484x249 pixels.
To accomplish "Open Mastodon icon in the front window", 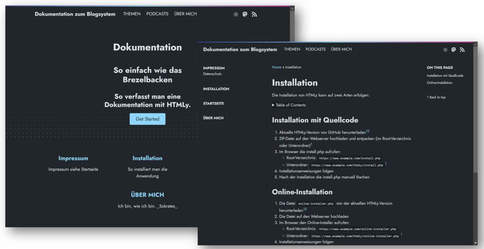I will coord(453,50).
